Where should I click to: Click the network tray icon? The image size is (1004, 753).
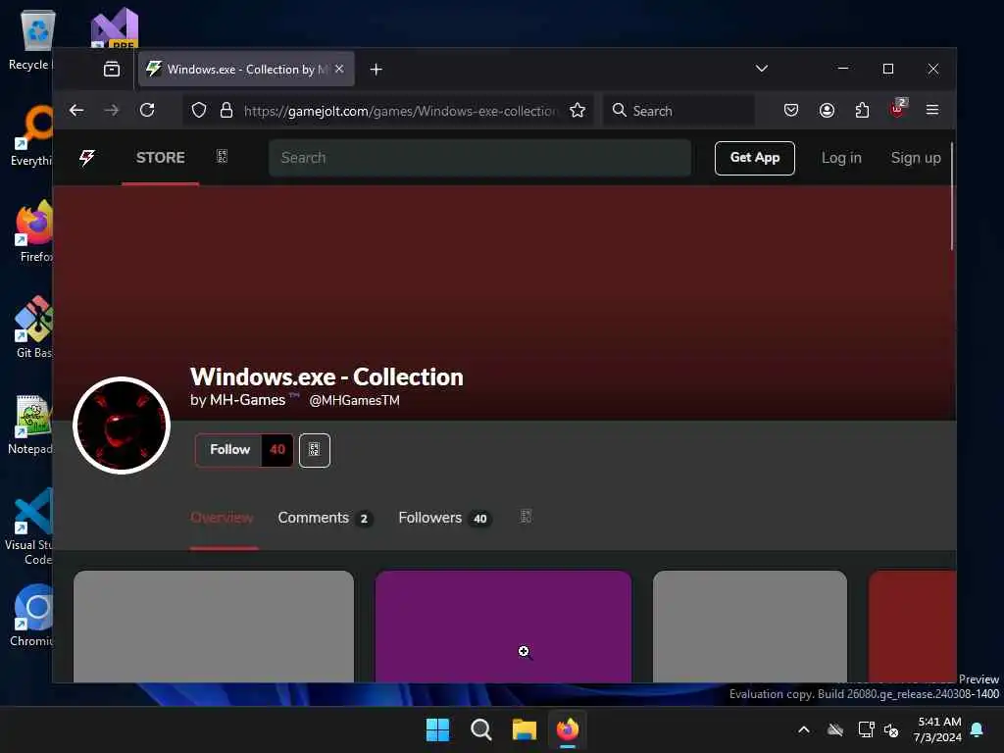867,729
